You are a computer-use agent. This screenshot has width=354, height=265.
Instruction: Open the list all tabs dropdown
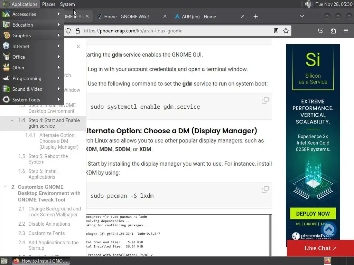coord(301,16)
